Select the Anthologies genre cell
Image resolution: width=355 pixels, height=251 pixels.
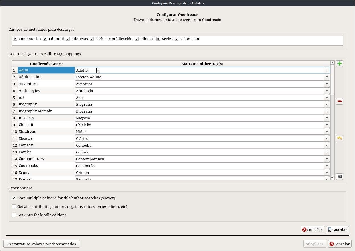tap(46, 91)
